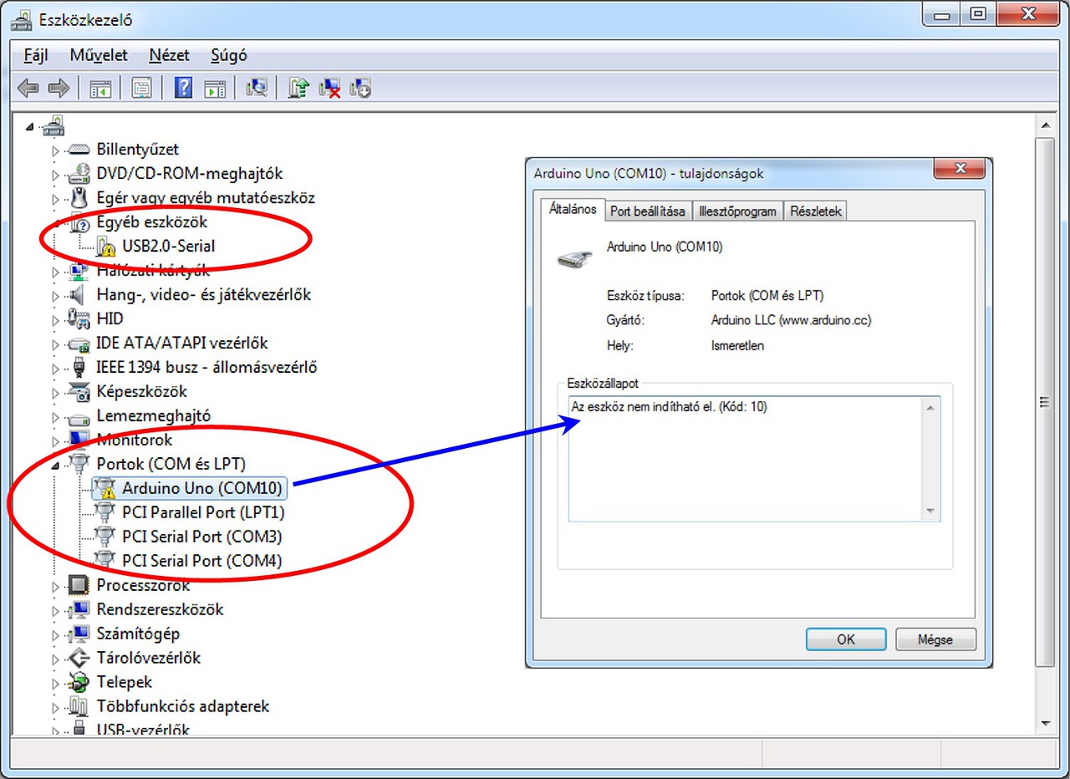Collapse the root computer node
This screenshot has width=1070, height=779.
coord(30,127)
